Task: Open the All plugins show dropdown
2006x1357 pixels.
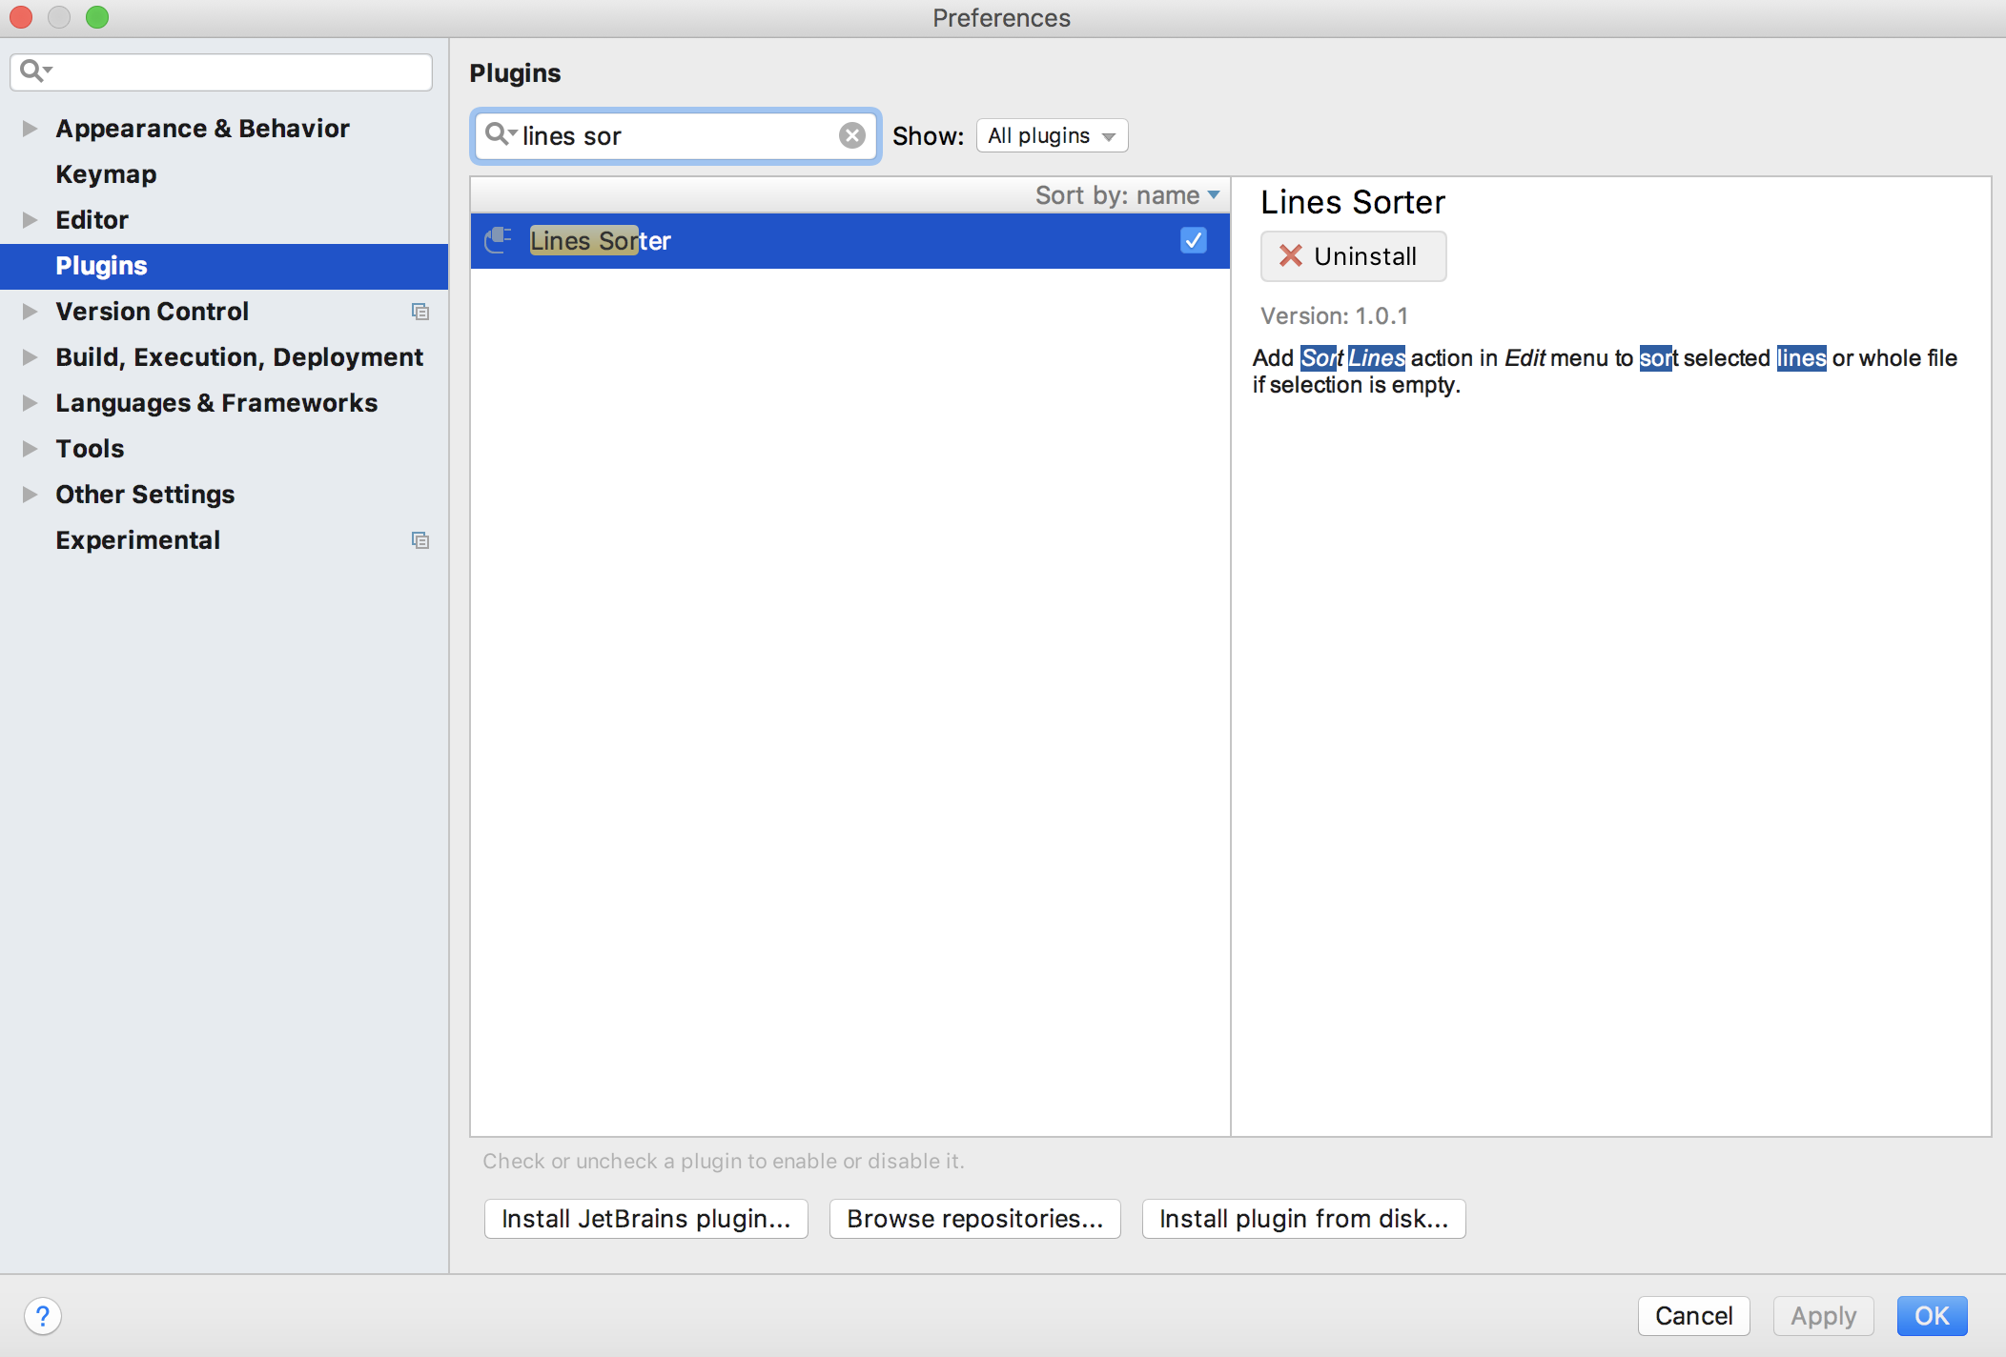Action: click(x=1052, y=135)
